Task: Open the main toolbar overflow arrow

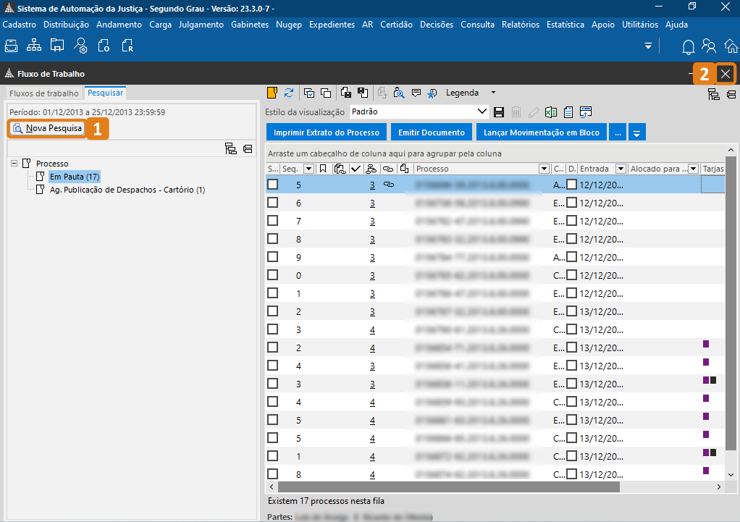Action: (648, 46)
